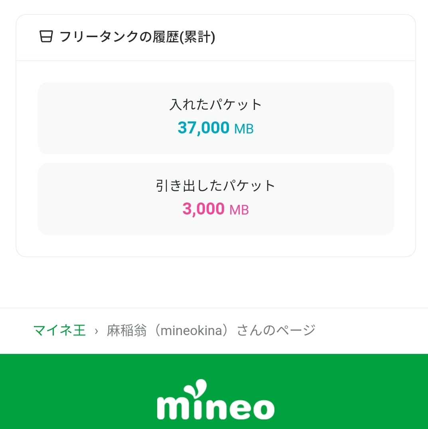Click the さんのページ text in breadcrumb
428x429 pixels.
276,331
